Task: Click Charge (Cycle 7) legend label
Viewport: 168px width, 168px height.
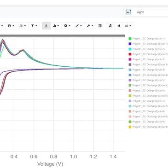Action: 149,101
